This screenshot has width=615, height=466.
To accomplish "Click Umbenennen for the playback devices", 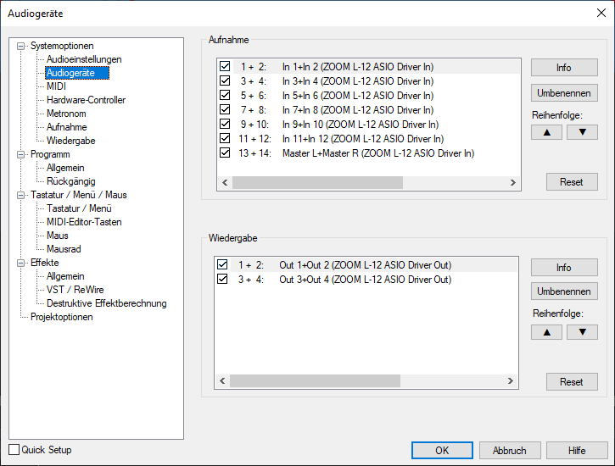I will [x=564, y=291].
